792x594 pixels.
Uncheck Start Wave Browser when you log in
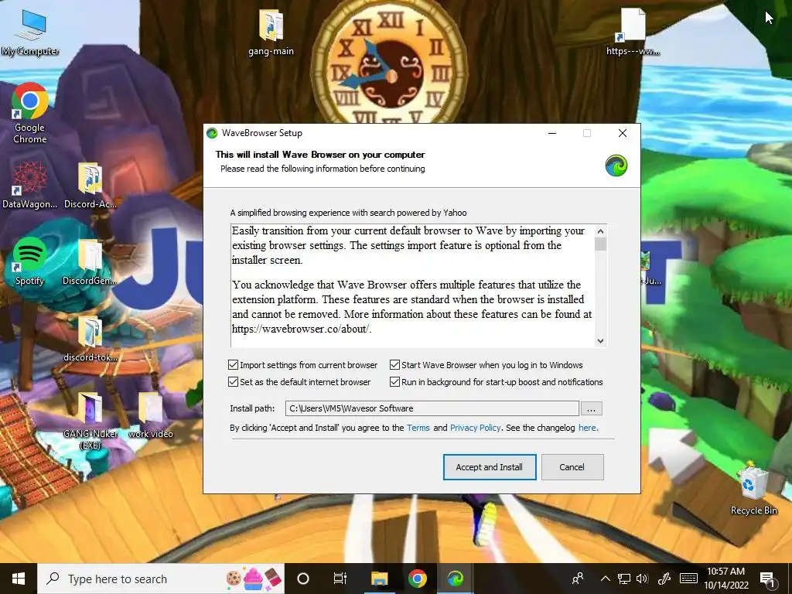[395, 365]
